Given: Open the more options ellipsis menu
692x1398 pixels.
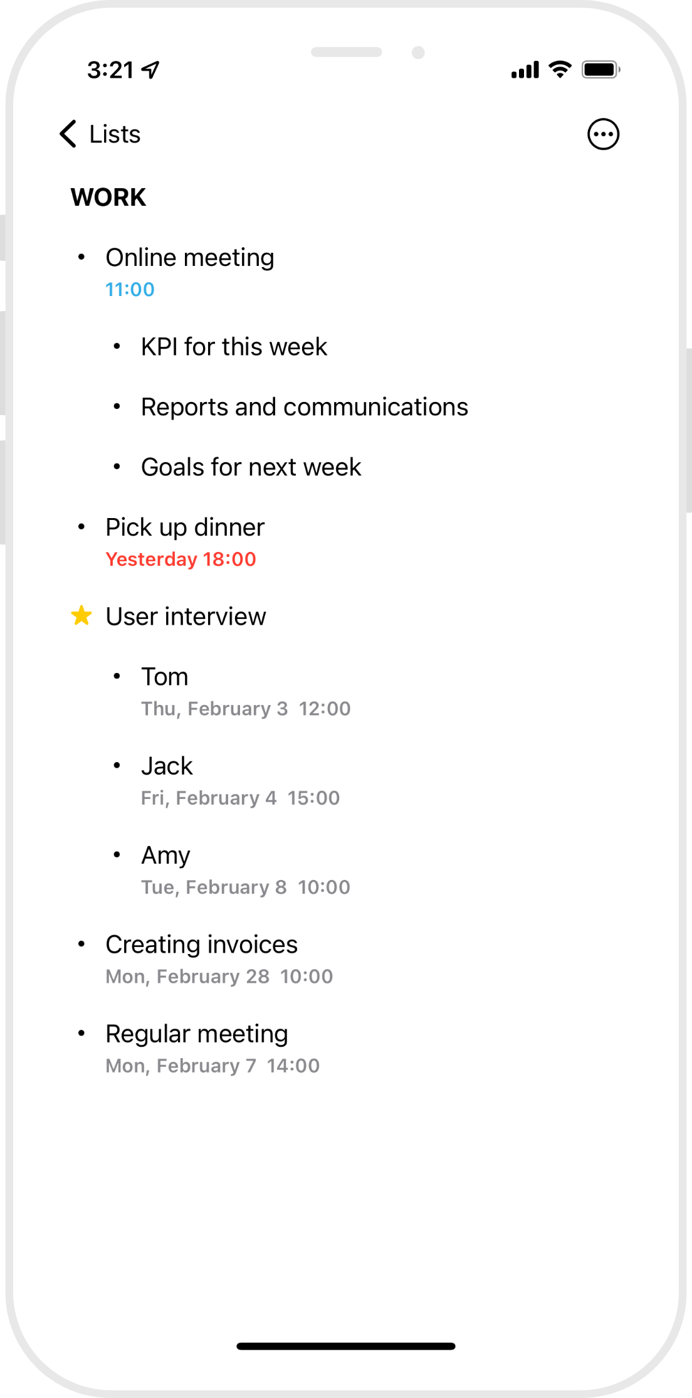Looking at the screenshot, I should [603, 134].
